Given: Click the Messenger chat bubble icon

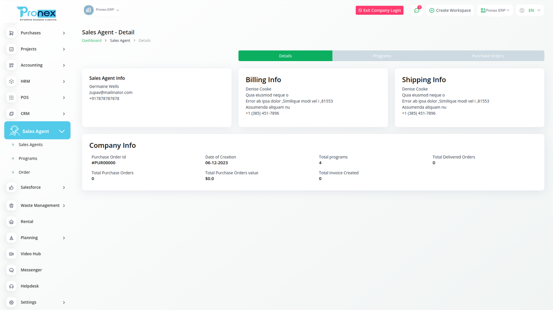Looking at the screenshot, I should point(11,270).
